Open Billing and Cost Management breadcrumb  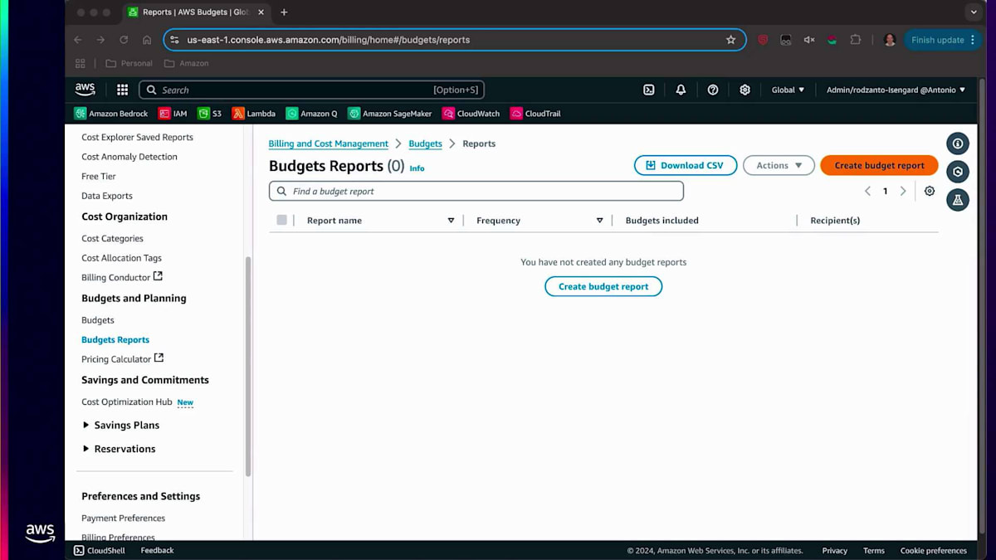(329, 144)
